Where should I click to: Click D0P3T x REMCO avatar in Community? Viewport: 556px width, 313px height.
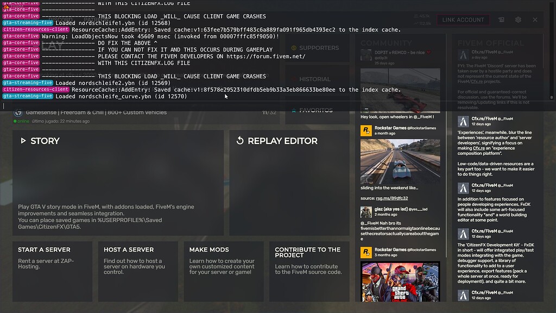366,55
